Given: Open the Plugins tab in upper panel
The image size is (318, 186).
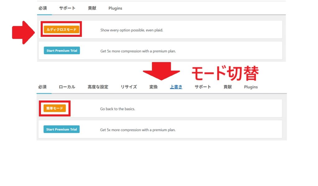Looking at the screenshot, I should coord(115,8).
